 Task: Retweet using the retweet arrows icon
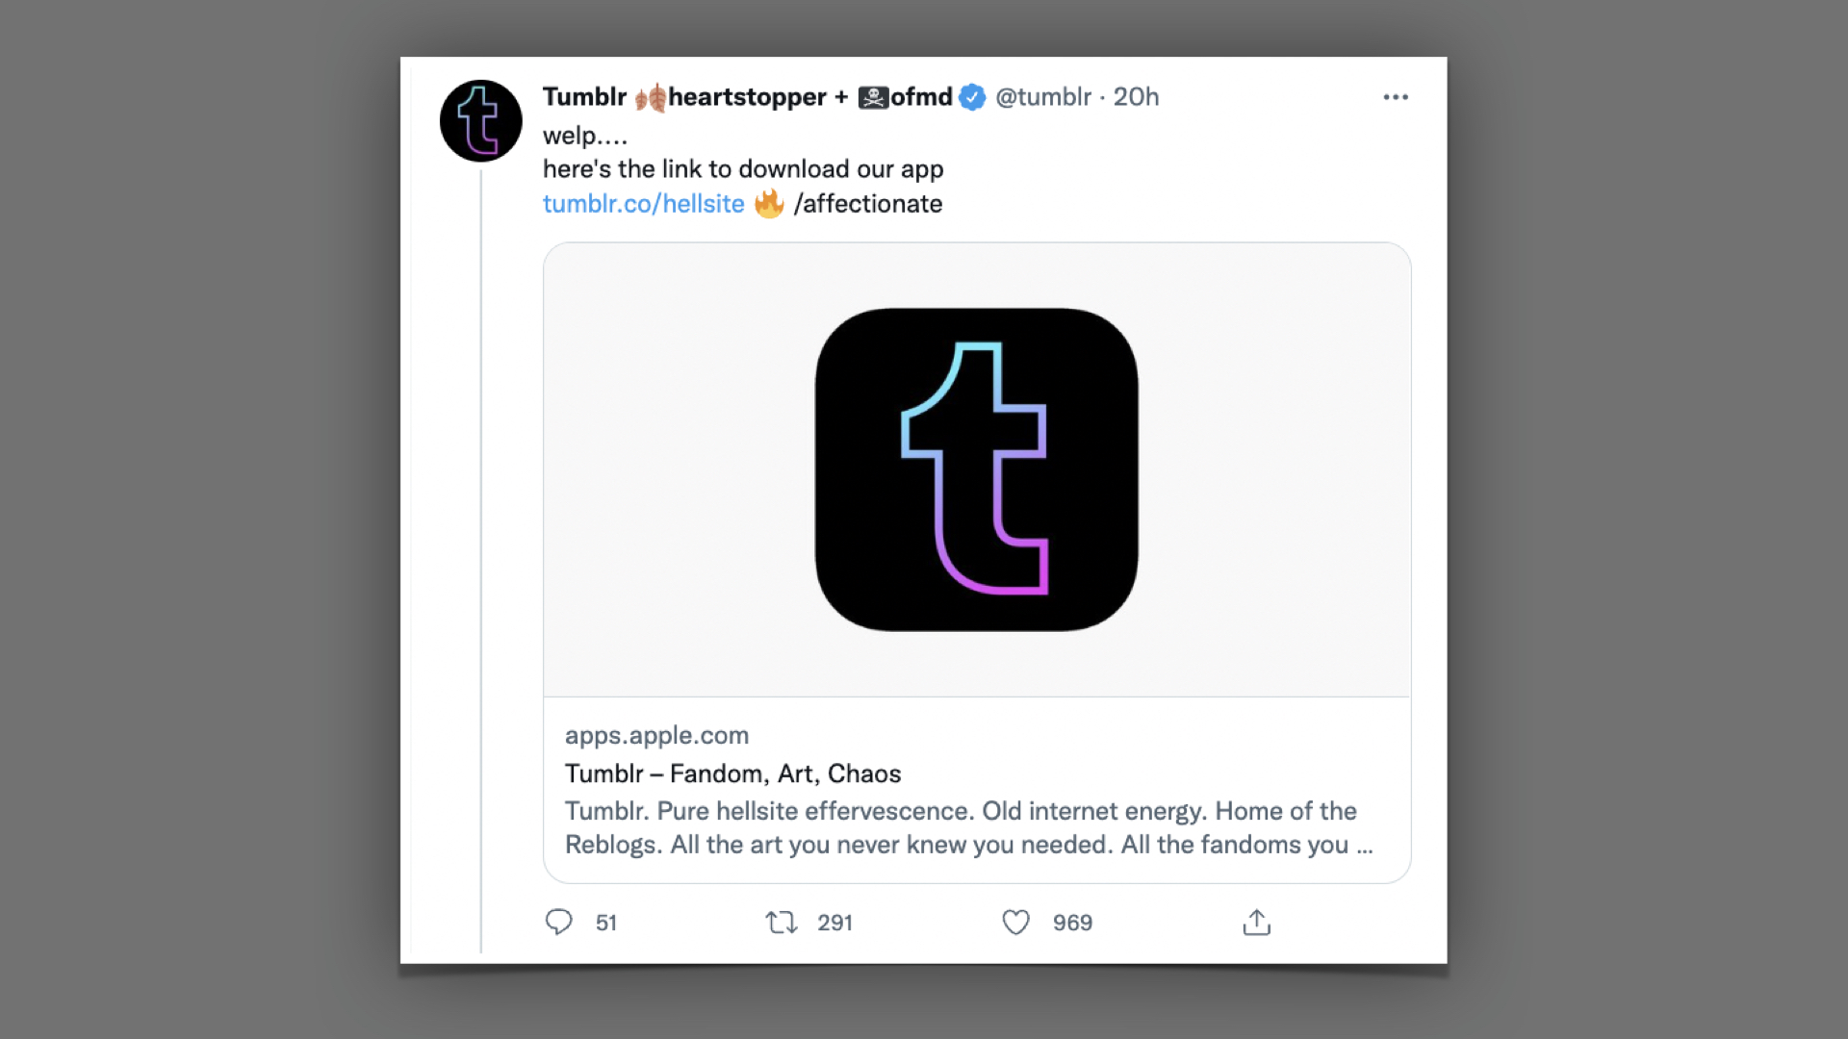(782, 923)
